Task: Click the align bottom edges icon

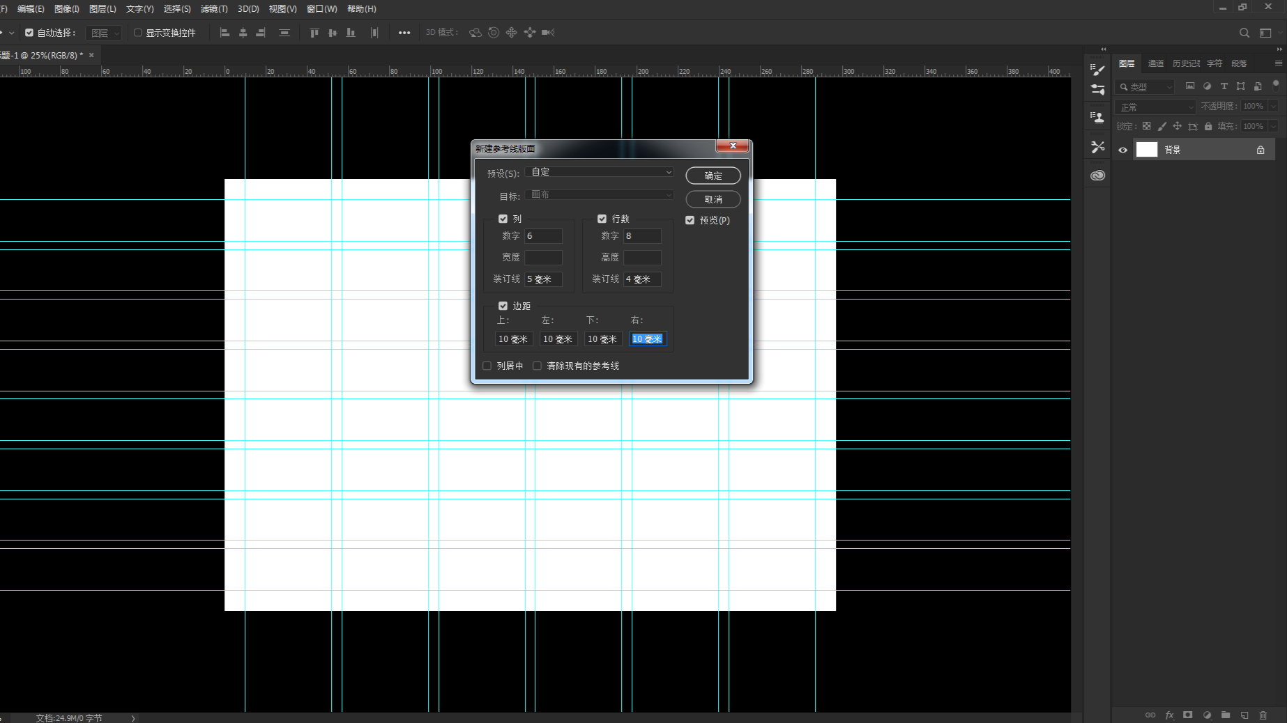Action: click(351, 33)
